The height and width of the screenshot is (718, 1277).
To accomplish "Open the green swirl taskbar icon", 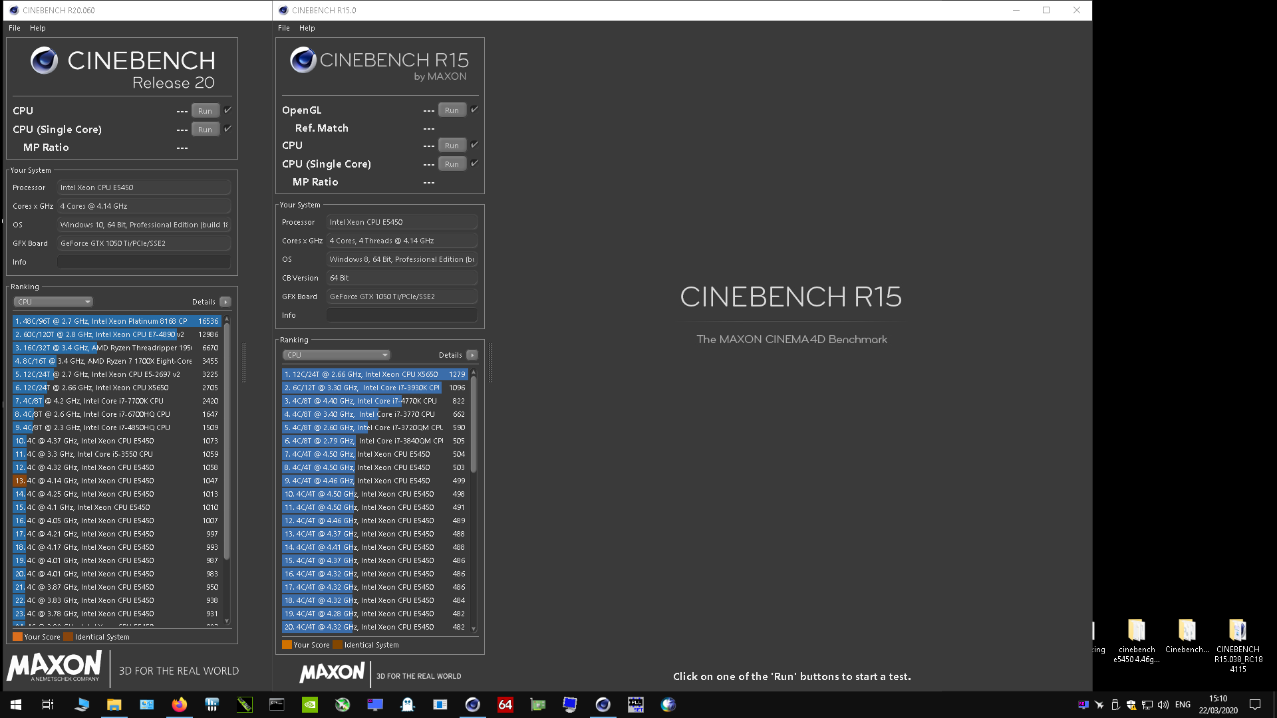I will pyautogui.click(x=343, y=705).
